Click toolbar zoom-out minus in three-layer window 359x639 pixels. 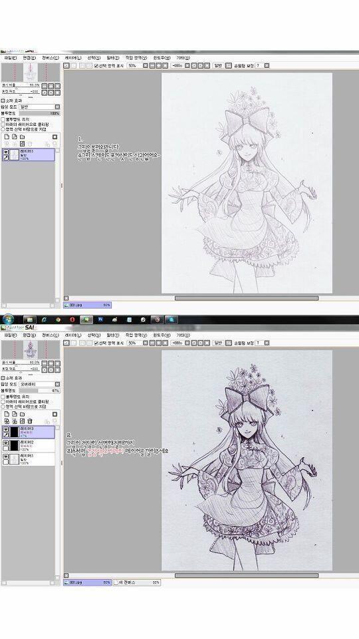152,343
